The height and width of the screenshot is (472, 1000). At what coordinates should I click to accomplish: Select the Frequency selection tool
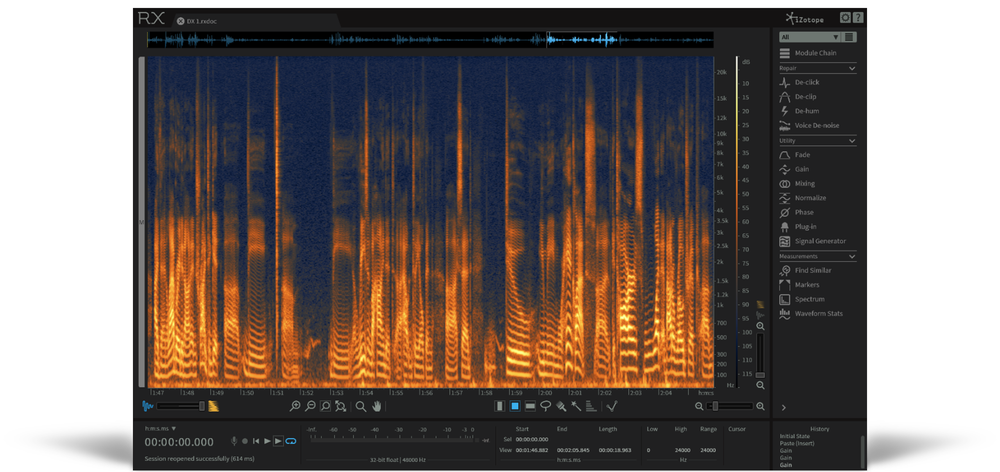(x=530, y=407)
